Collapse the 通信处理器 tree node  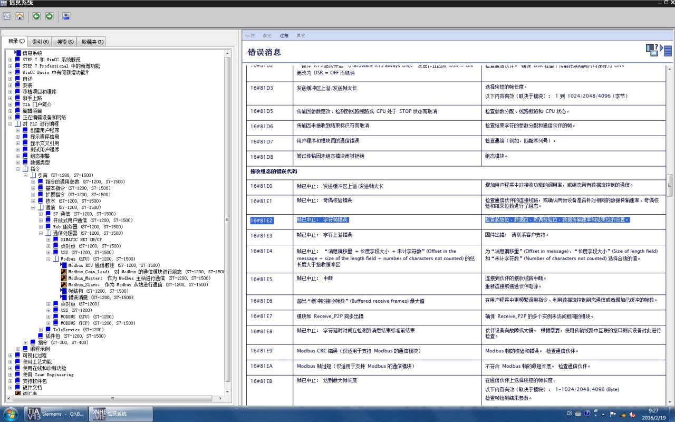pos(41,233)
